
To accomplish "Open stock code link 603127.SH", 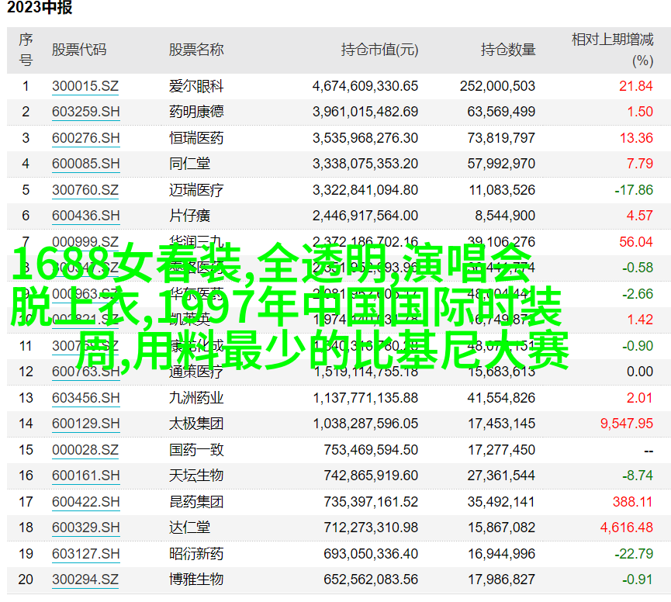I will coord(85,554).
